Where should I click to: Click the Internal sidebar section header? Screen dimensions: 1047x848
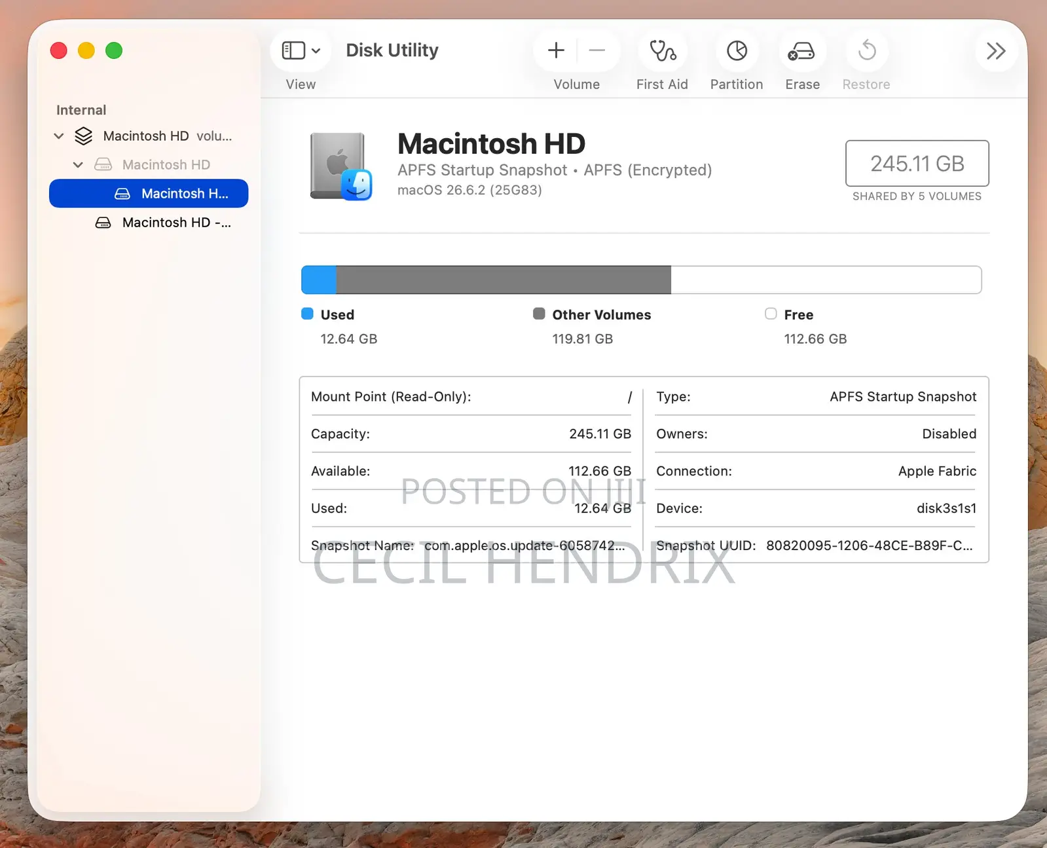[81, 110]
